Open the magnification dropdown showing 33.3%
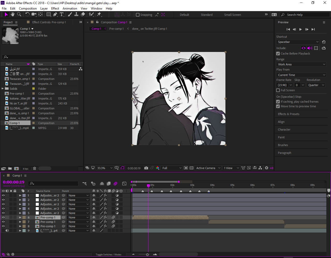 point(105,168)
